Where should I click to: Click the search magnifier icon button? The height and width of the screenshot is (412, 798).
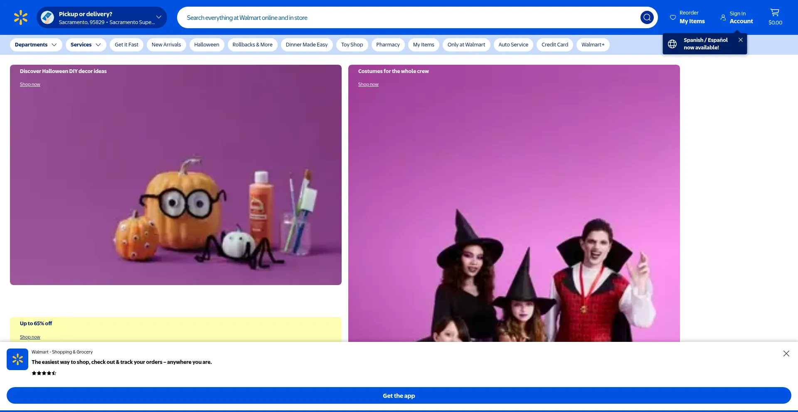pos(647,17)
